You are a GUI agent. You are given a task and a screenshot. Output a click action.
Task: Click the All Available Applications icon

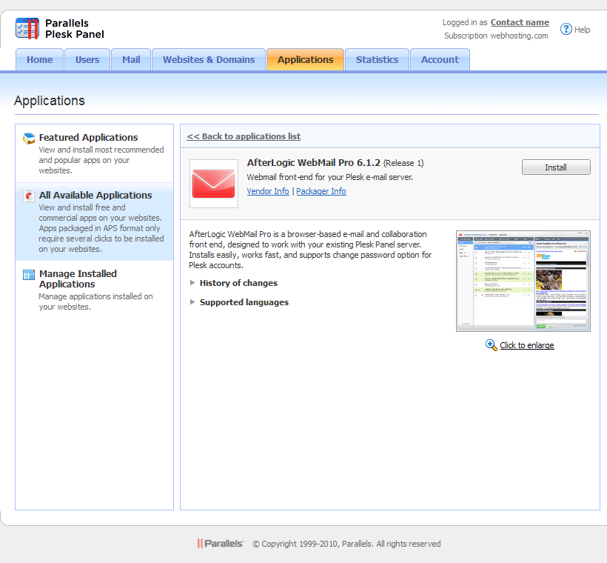(x=29, y=196)
